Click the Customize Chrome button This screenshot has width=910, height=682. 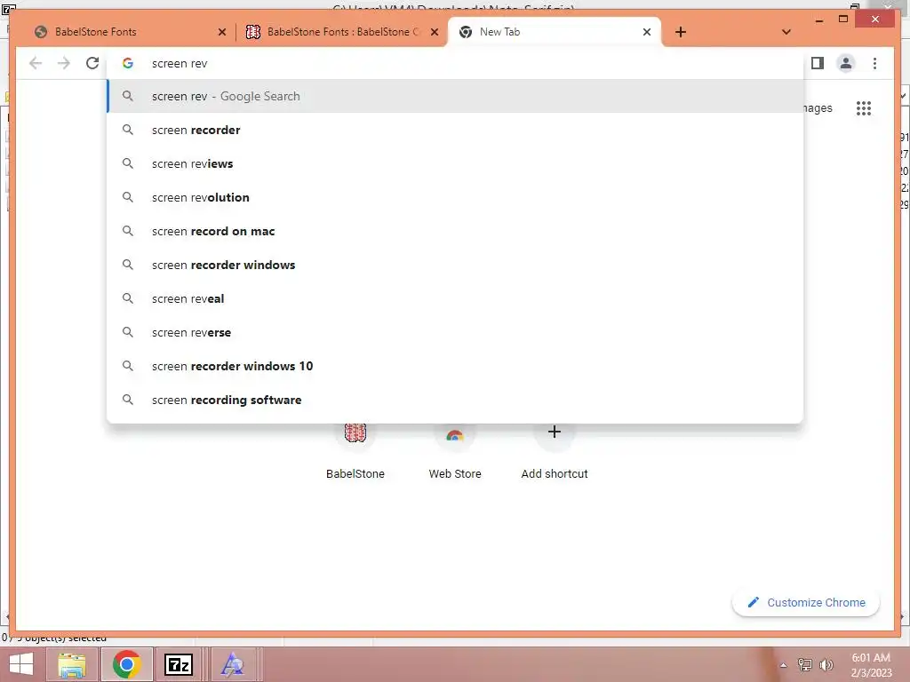(x=806, y=603)
